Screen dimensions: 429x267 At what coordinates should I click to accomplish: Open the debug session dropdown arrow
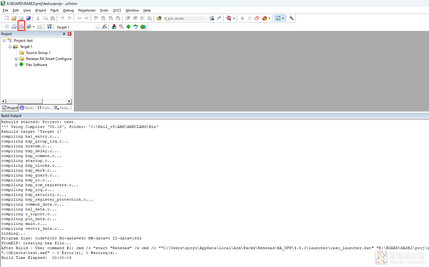click(x=234, y=18)
